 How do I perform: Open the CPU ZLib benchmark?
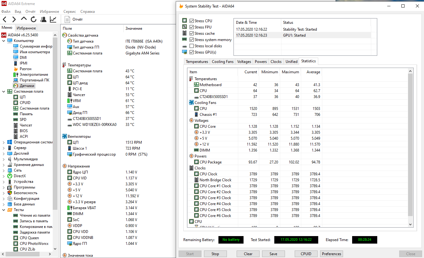[27, 249]
